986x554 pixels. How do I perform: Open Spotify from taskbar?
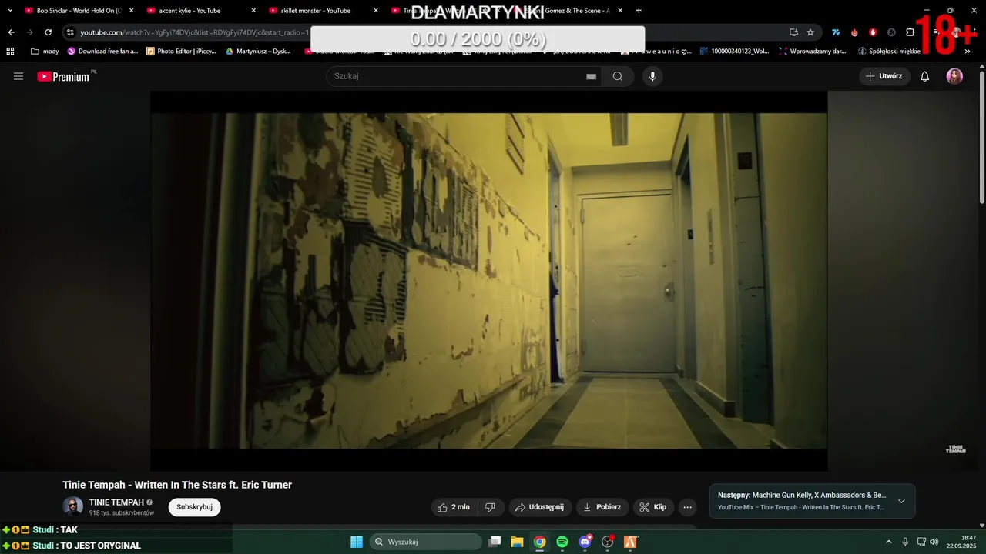(x=562, y=542)
